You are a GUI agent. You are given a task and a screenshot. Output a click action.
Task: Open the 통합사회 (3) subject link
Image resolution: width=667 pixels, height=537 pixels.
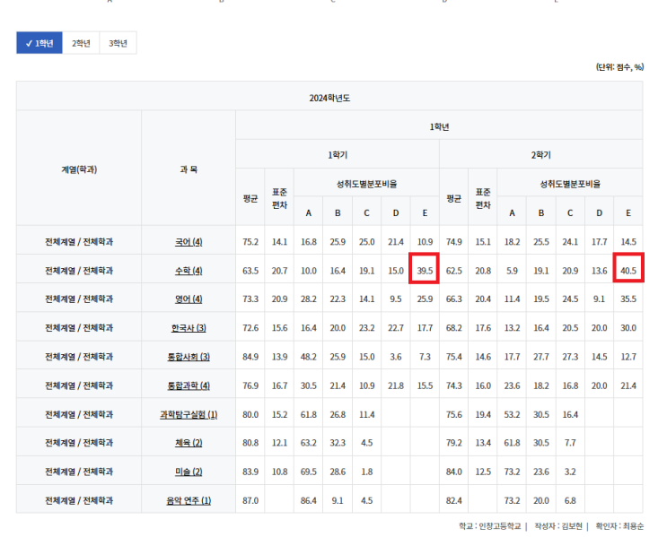pos(189,357)
